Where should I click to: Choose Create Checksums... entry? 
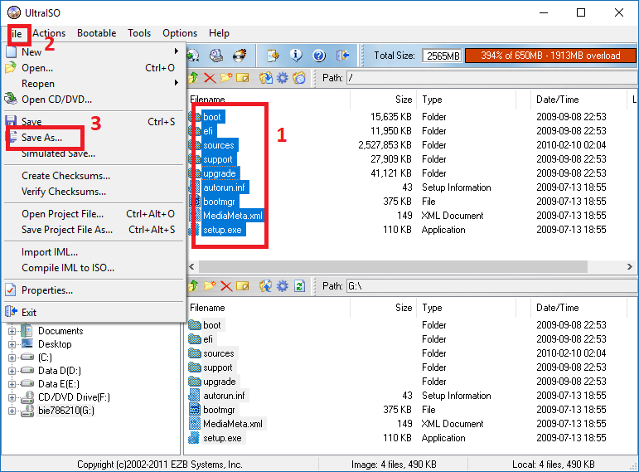point(94,175)
